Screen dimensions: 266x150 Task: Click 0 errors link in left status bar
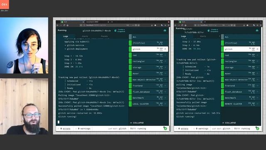pos(65,129)
